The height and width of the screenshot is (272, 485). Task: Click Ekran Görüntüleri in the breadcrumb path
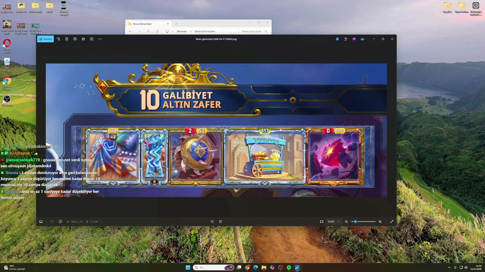click(205, 31)
